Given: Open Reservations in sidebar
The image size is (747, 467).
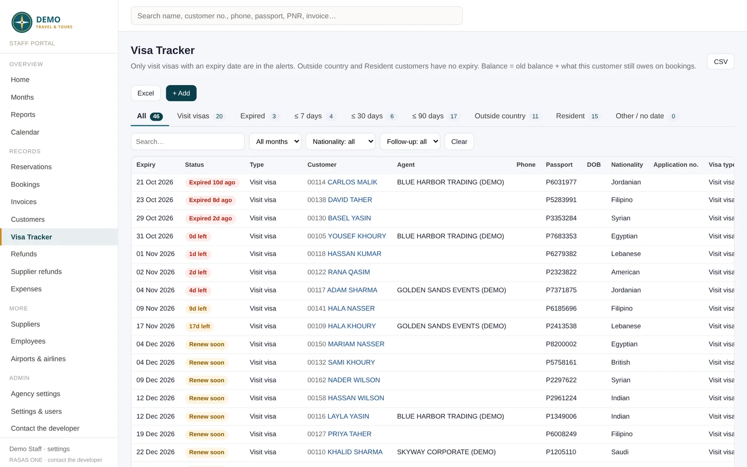Looking at the screenshot, I should tap(31, 167).
